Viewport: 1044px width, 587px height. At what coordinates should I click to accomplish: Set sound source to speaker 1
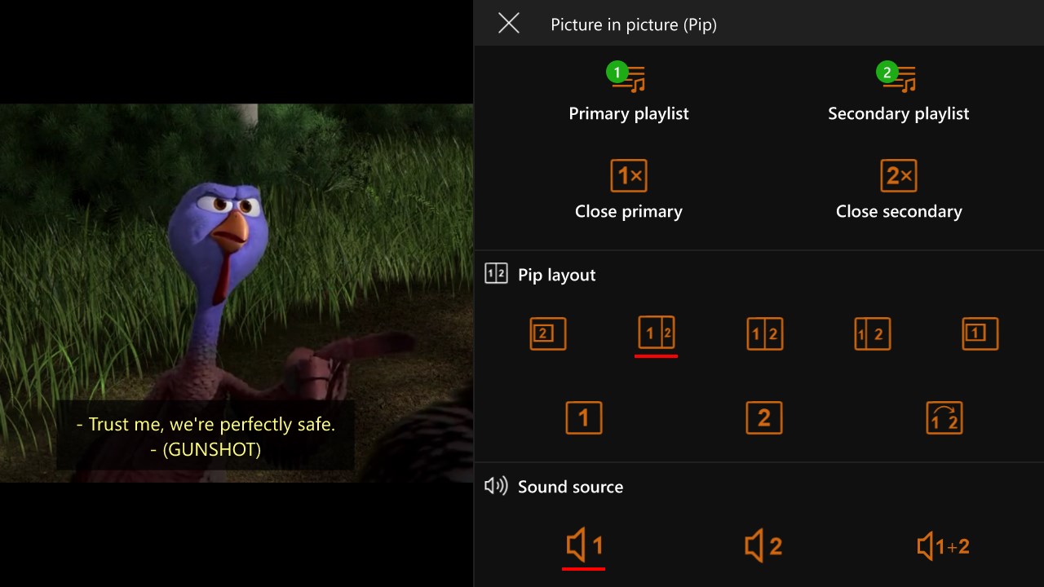[584, 545]
